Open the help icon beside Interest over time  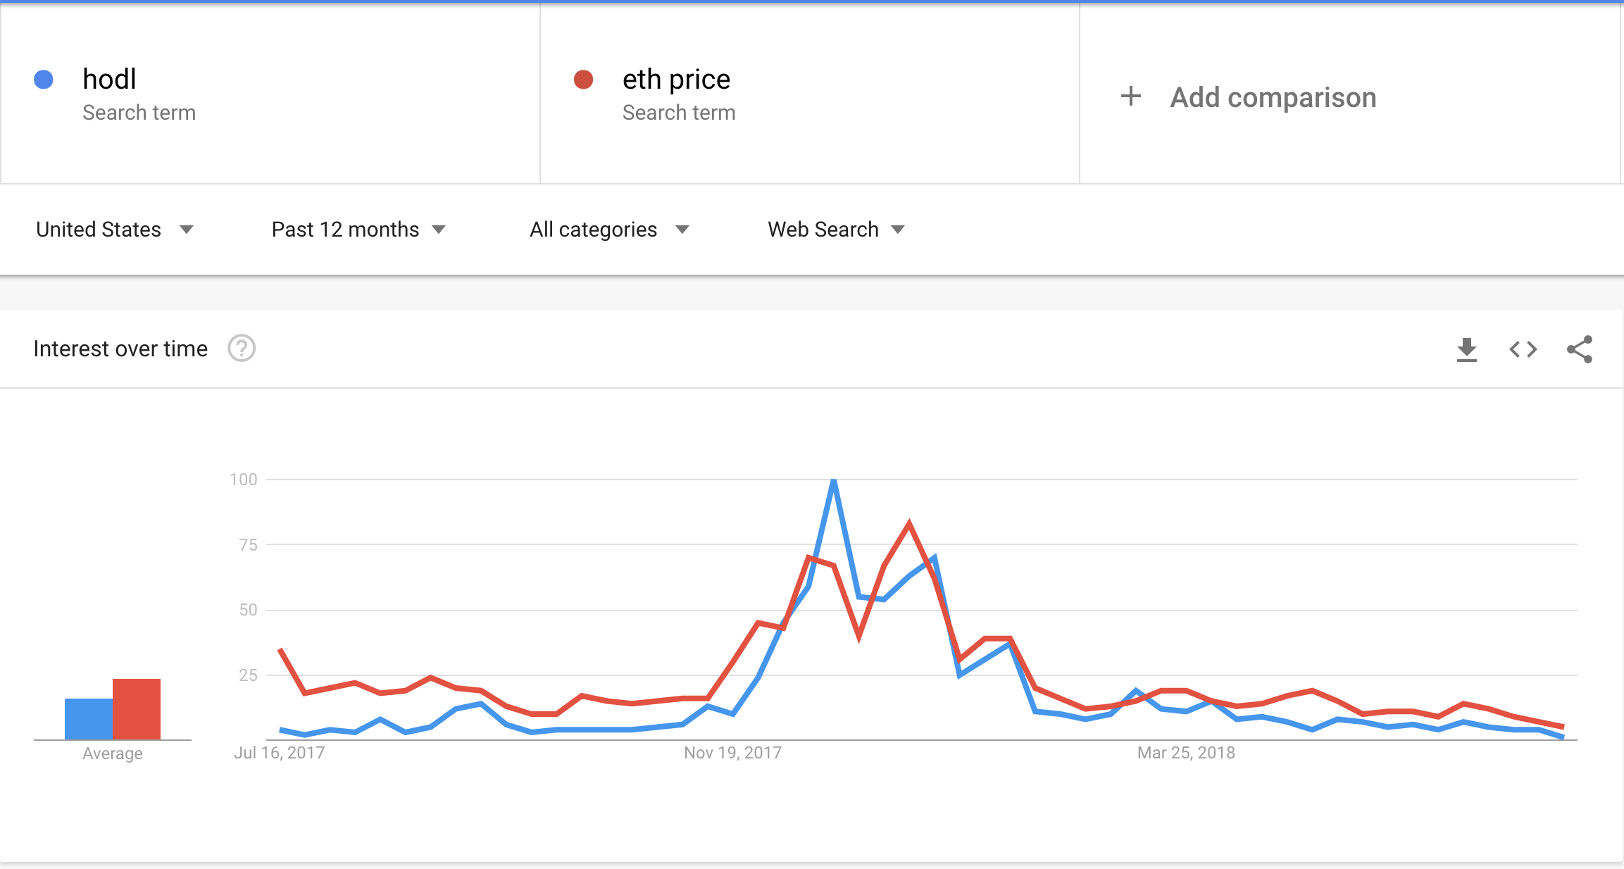coord(242,348)
